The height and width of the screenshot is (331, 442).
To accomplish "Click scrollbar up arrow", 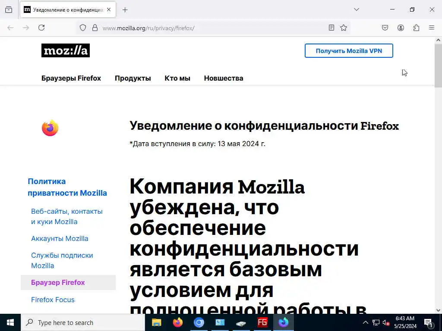I will [439, 40].
